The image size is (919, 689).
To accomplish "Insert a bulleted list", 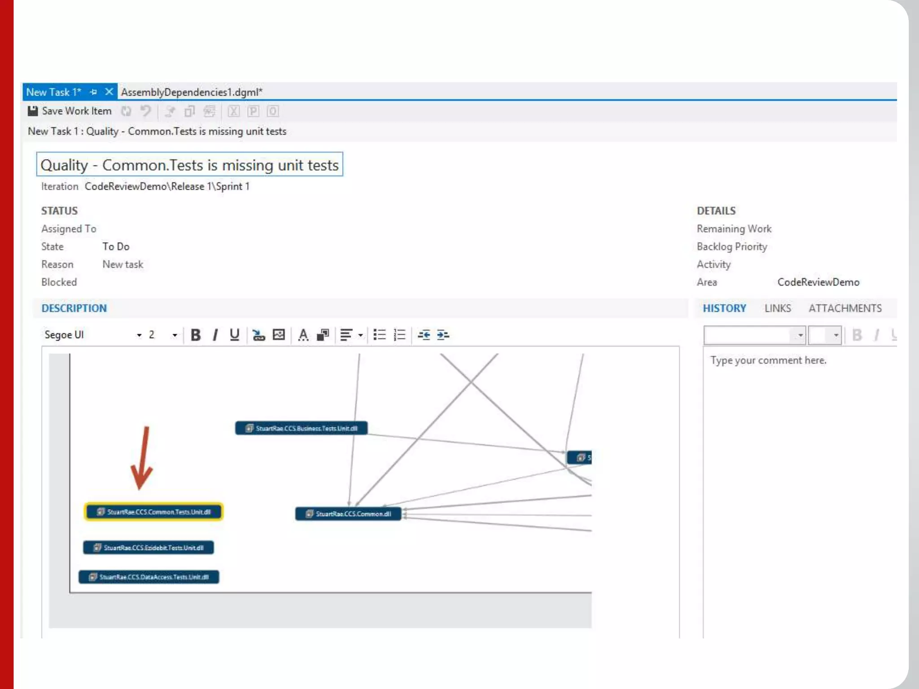I will [x=380, y=335].
